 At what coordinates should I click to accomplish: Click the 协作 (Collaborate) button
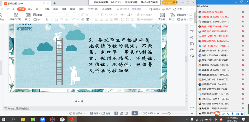pyautogui.click(x=167, y=9)
